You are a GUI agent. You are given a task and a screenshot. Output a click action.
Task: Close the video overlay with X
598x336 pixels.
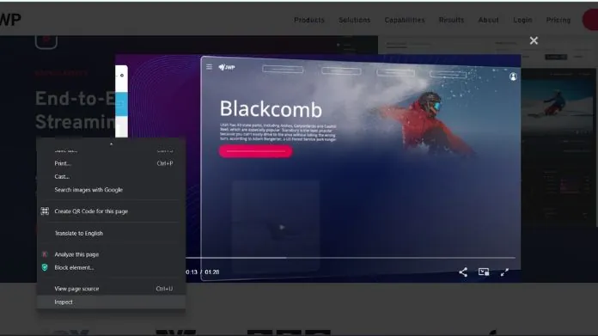point(534,40)
